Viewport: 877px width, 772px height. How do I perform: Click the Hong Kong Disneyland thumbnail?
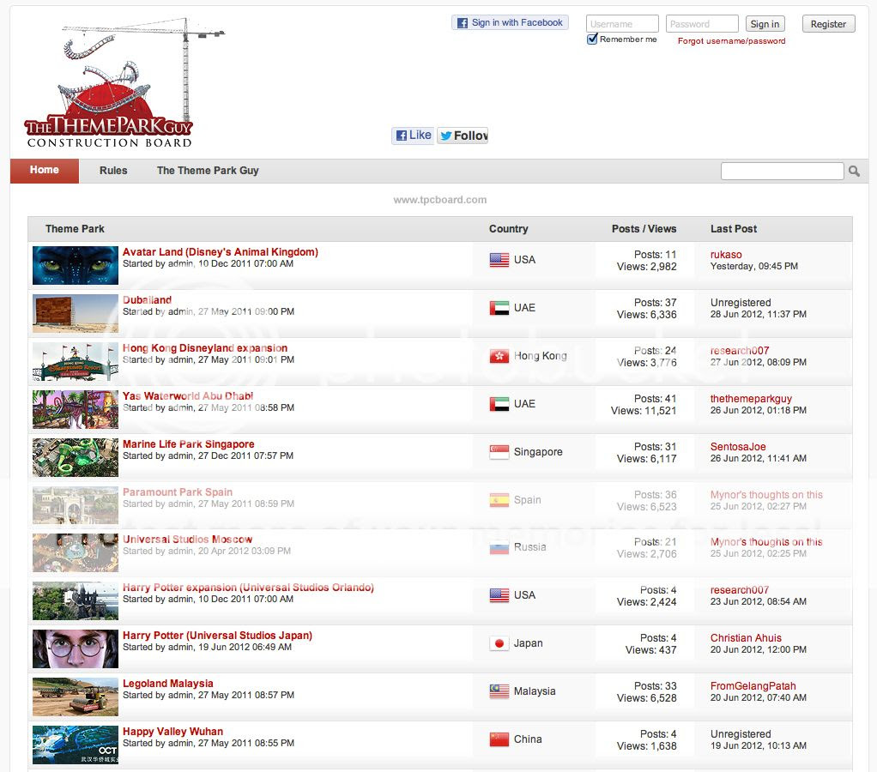(x=76, y=362)
